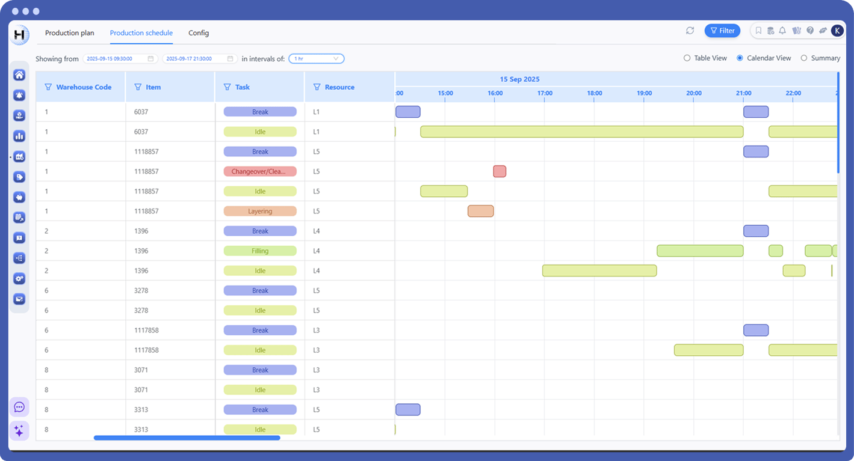Expand the 1 hr interval dropdown
Image resolution: width=854 pixels, height=461 pixels.
click(317, 59)
